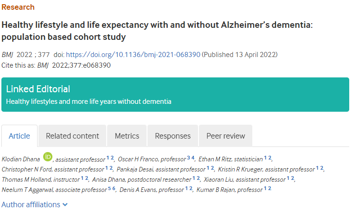Click the Author affiliations link
The width and height of the screenshot is (352, 210).
click(31, 204)
